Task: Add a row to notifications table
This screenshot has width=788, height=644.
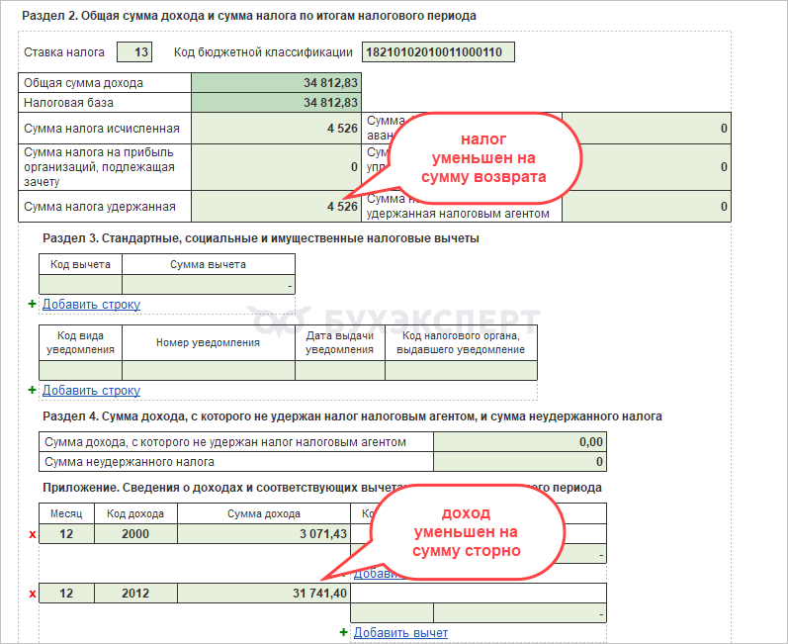Action: tap(91, 390)
